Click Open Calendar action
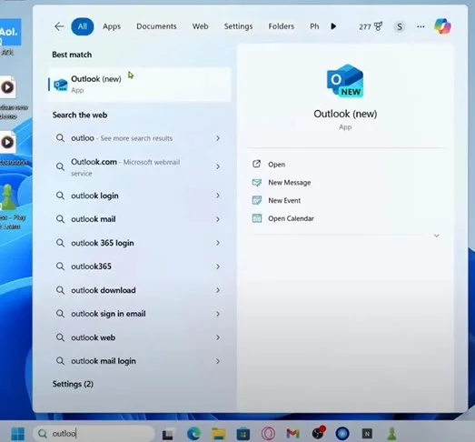Viewport: 475px width, 442px height. (282, 218)
